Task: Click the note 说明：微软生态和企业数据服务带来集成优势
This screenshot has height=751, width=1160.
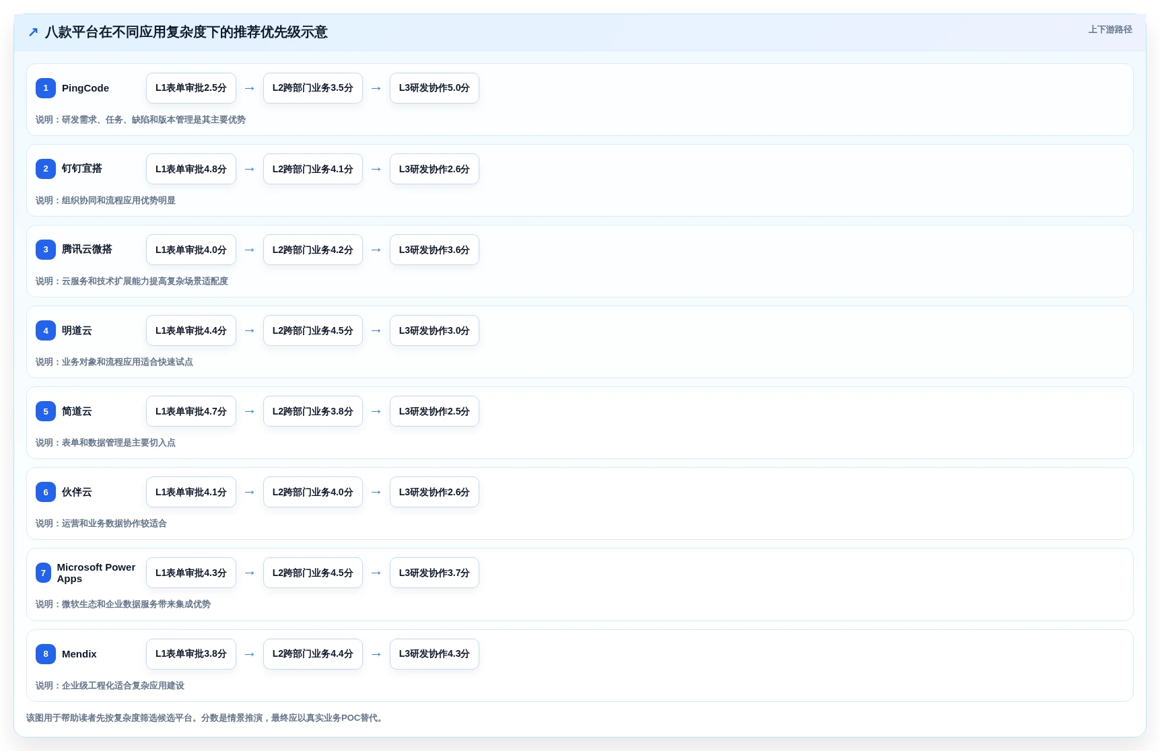Action: coord(123,604)
